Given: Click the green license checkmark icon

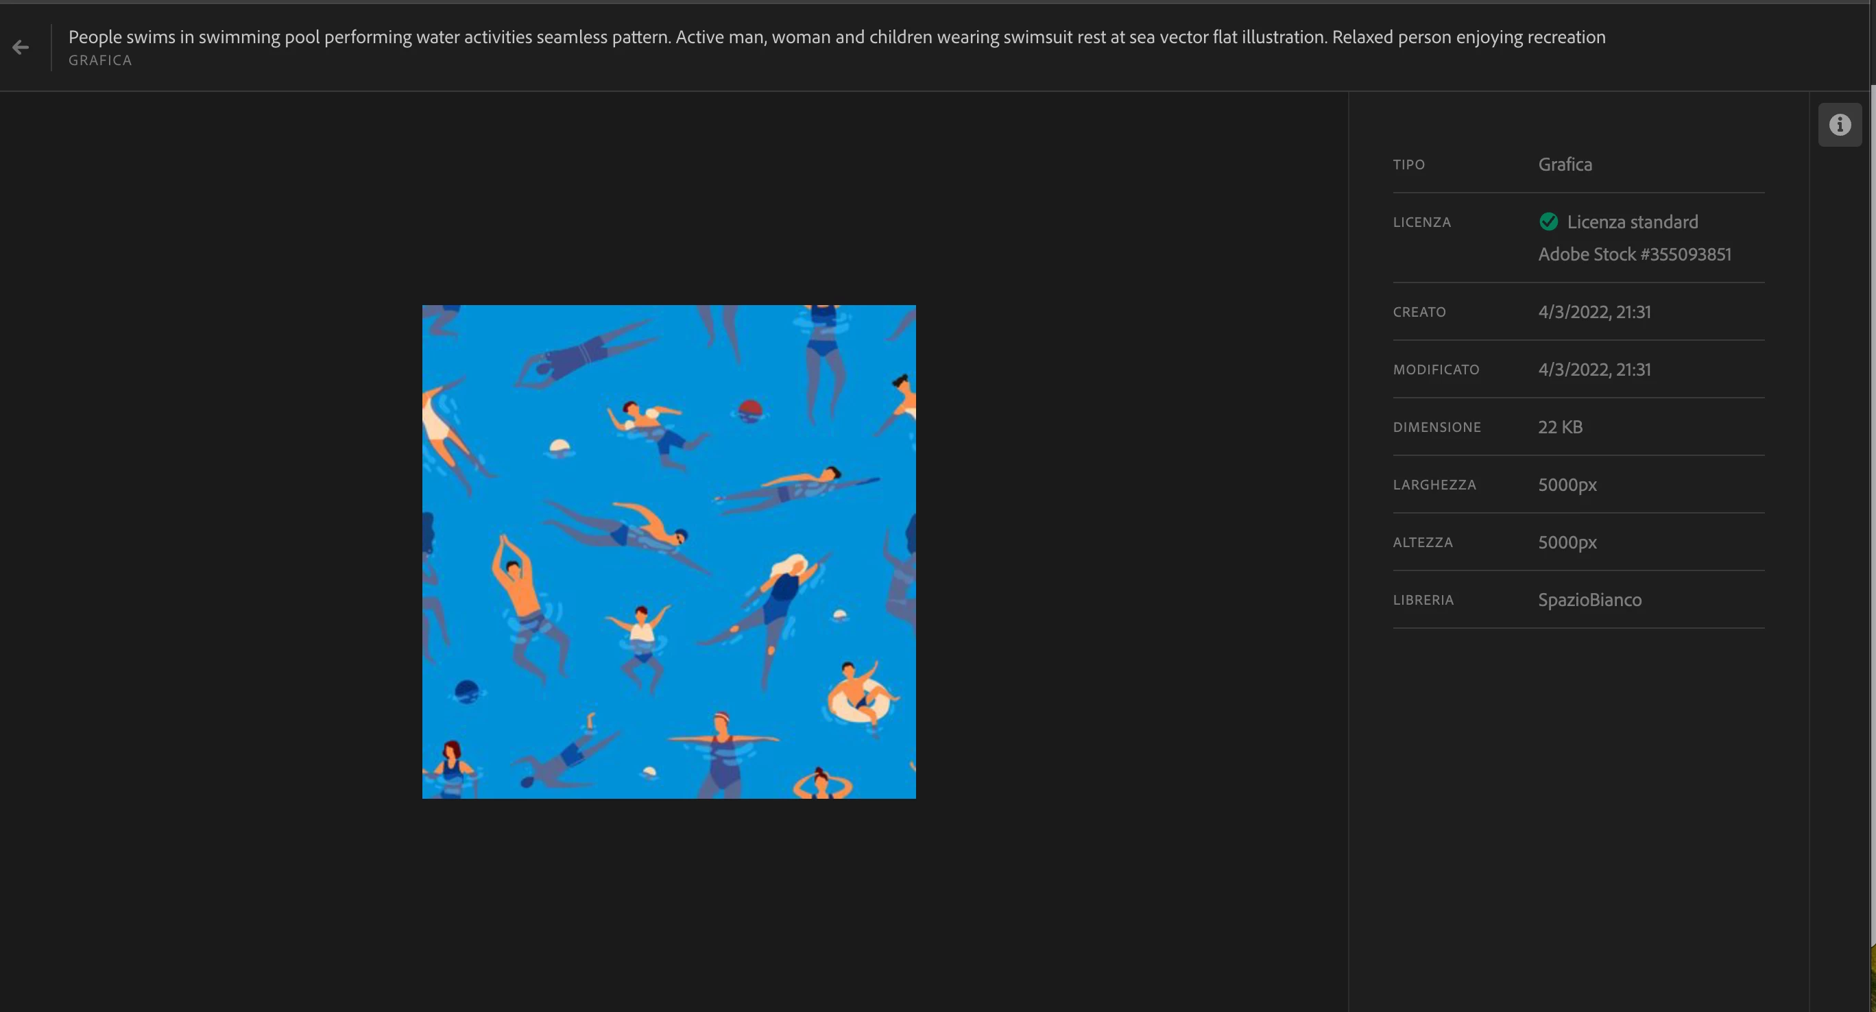Looking at the screenshot, I should click(x=1548, y=222).
